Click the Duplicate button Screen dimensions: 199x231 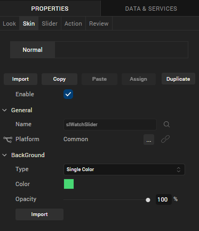click(x=178, y=79)
